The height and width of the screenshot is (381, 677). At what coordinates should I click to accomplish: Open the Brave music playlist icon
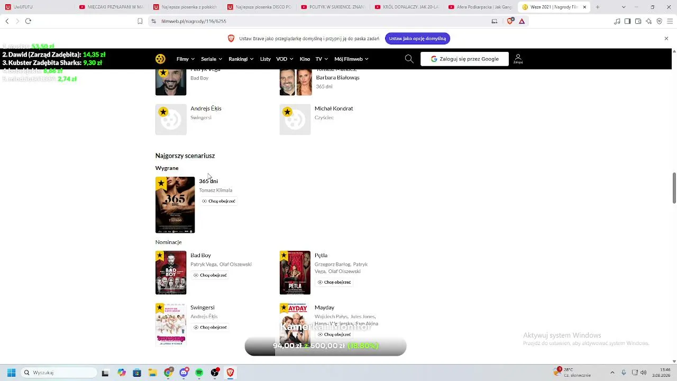point(617,21)
